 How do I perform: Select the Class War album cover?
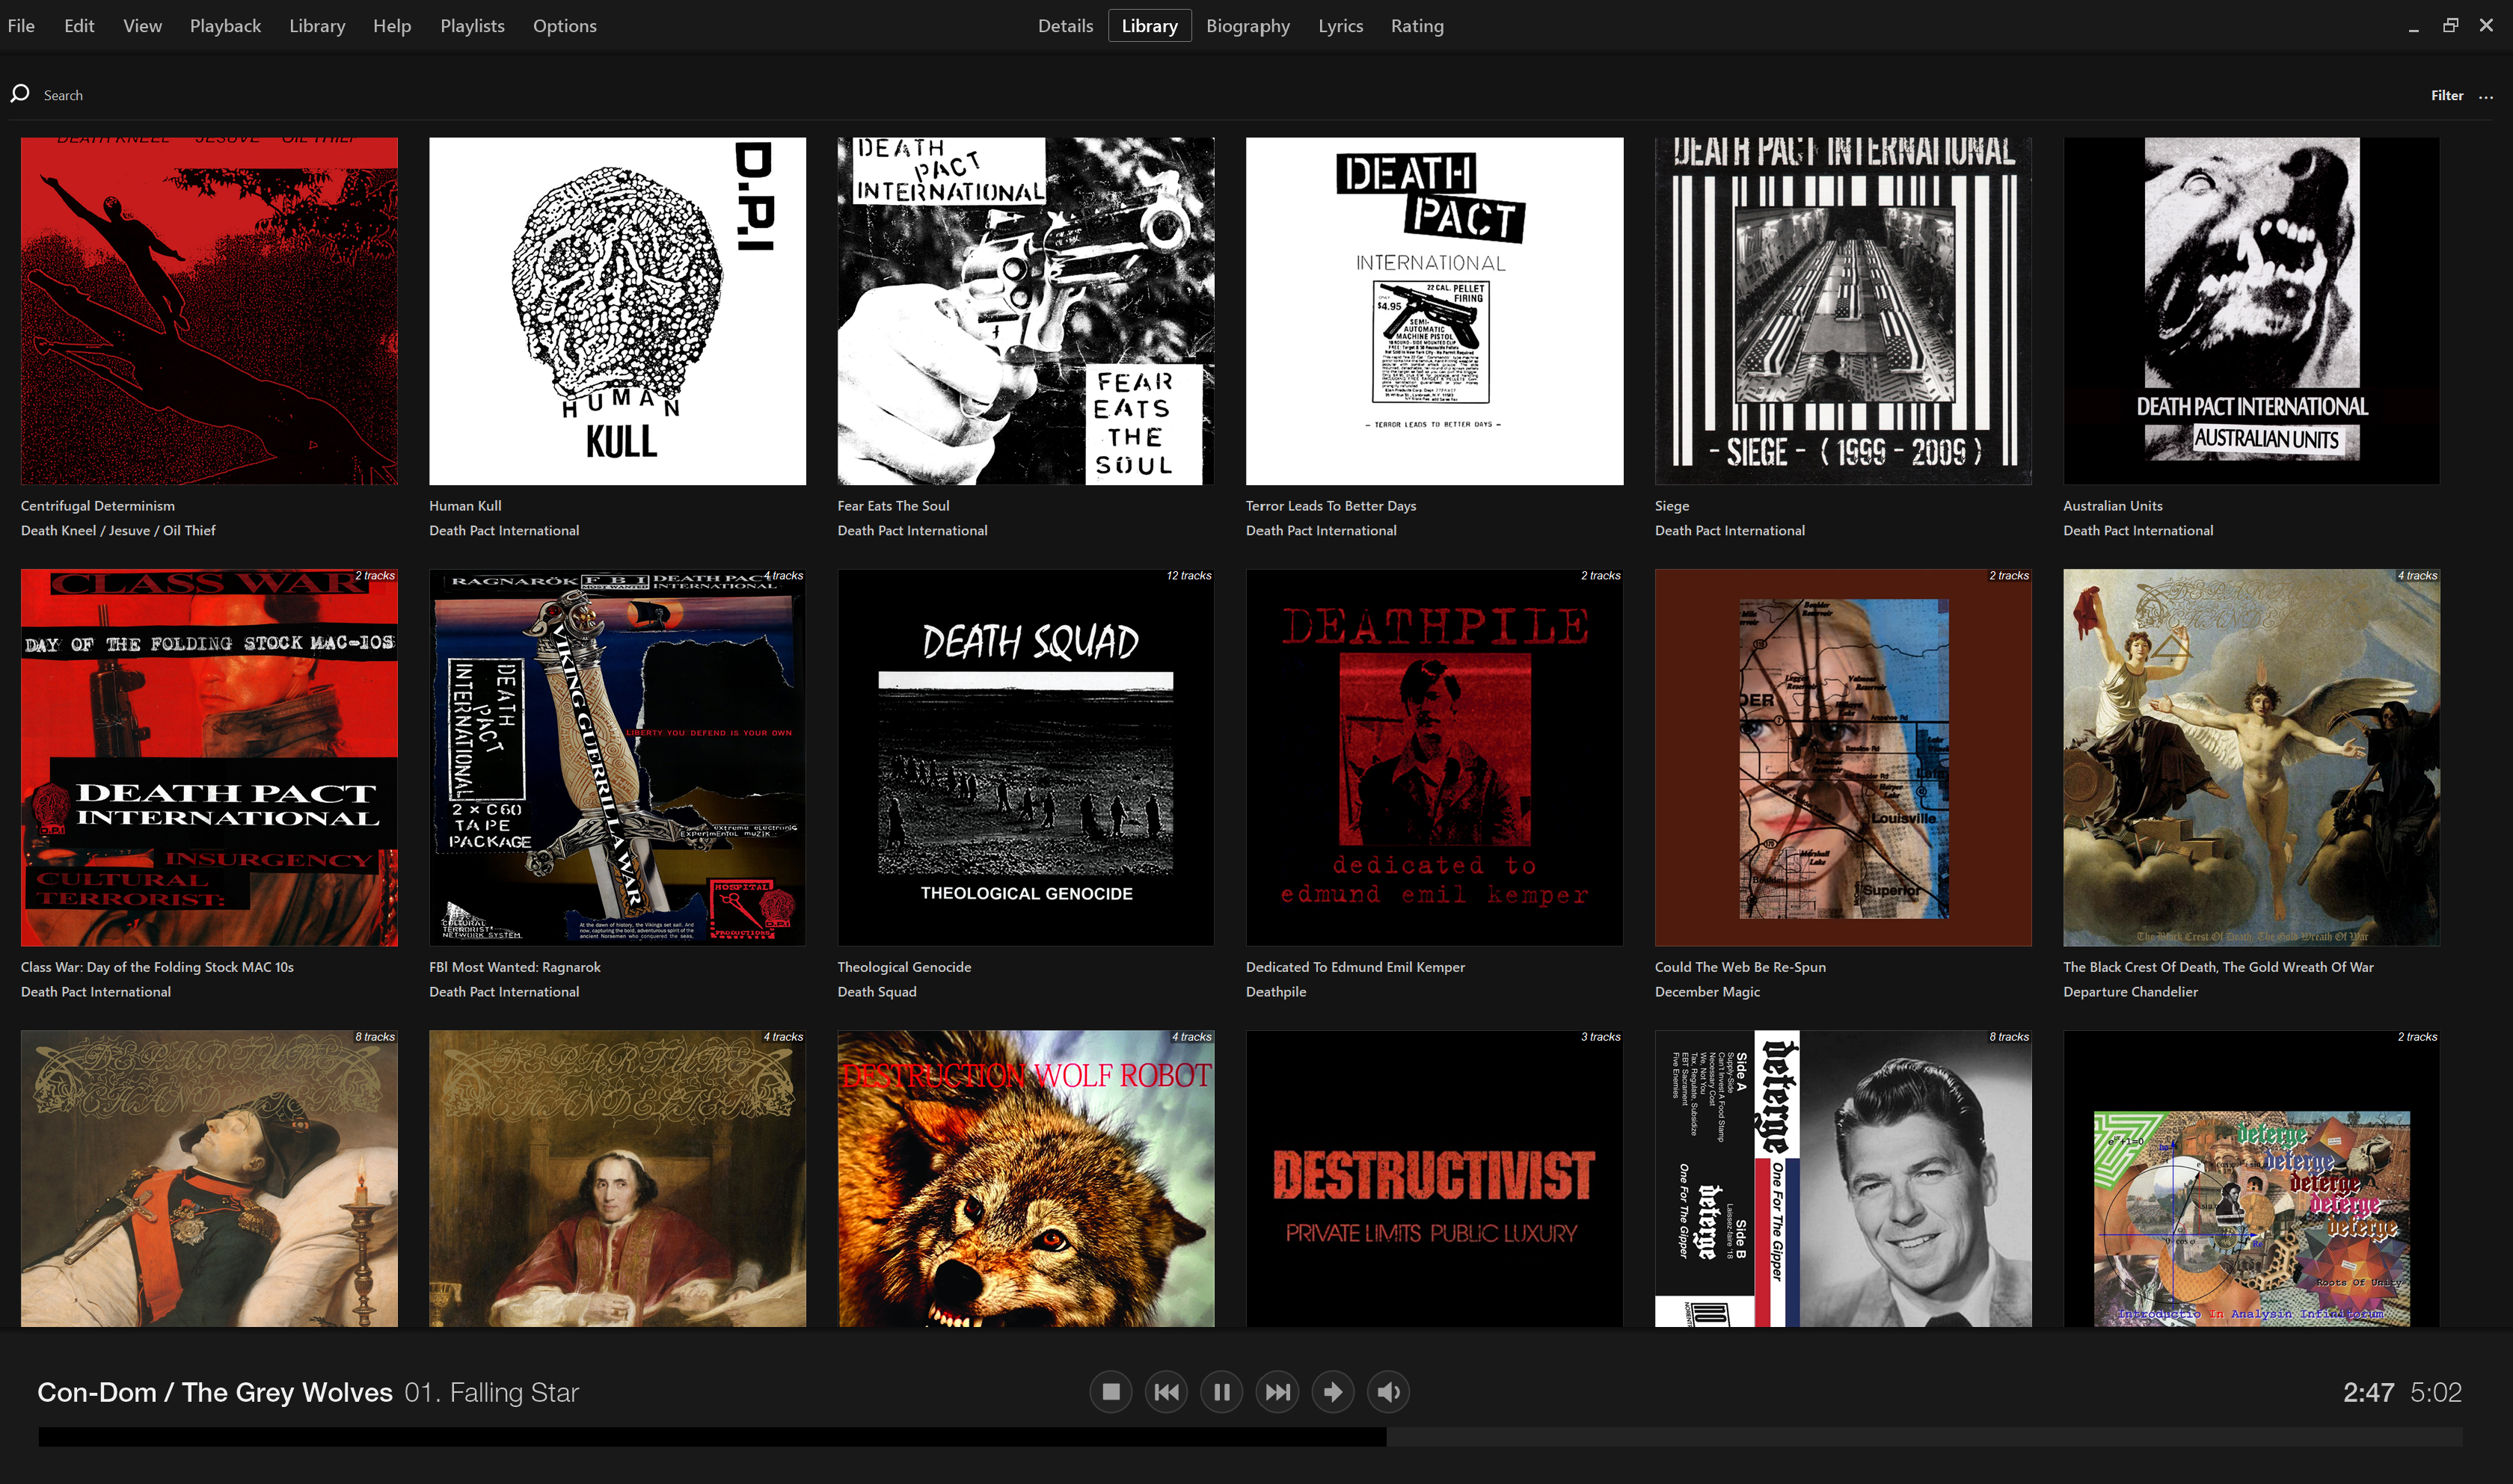209,757
